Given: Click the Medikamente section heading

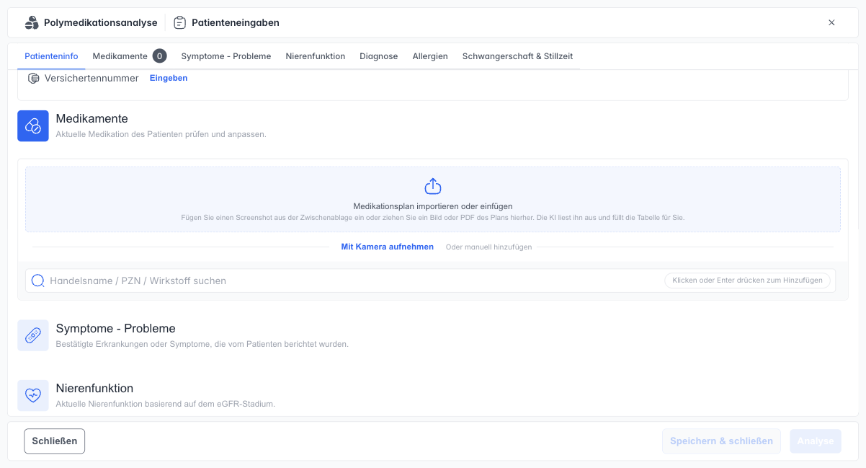Looking at the screenshot, I should 92,119.
